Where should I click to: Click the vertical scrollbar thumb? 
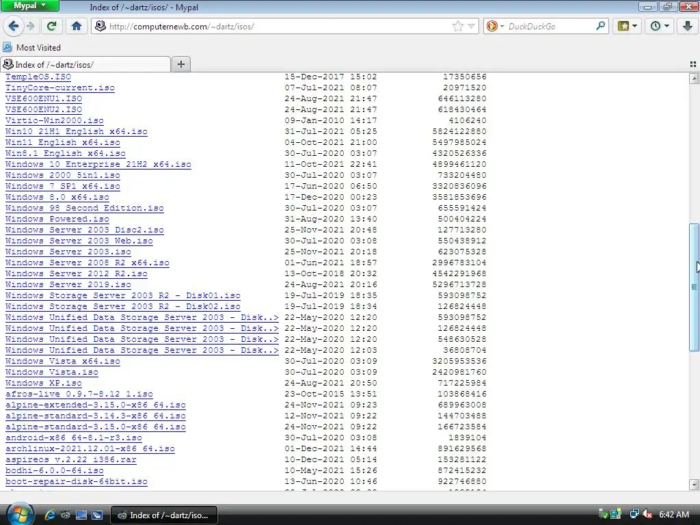(694, 287)
